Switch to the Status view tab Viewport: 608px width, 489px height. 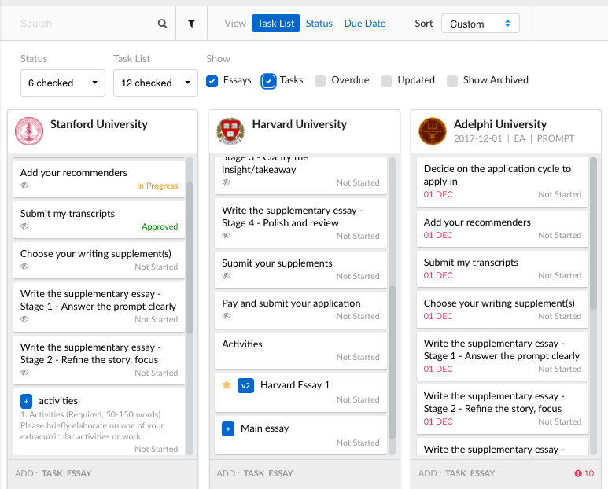(x=319, y=24)
